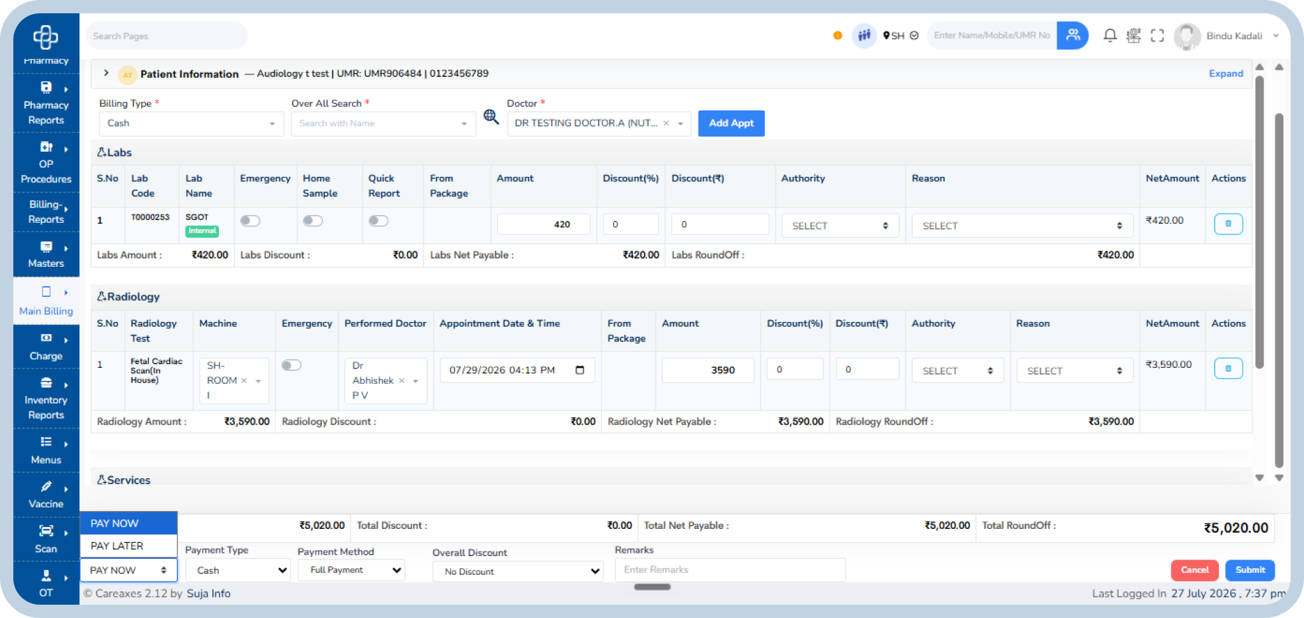Click the Search Pages field
Viewport: 1304px width, 618px height.
tap(166, 36)
